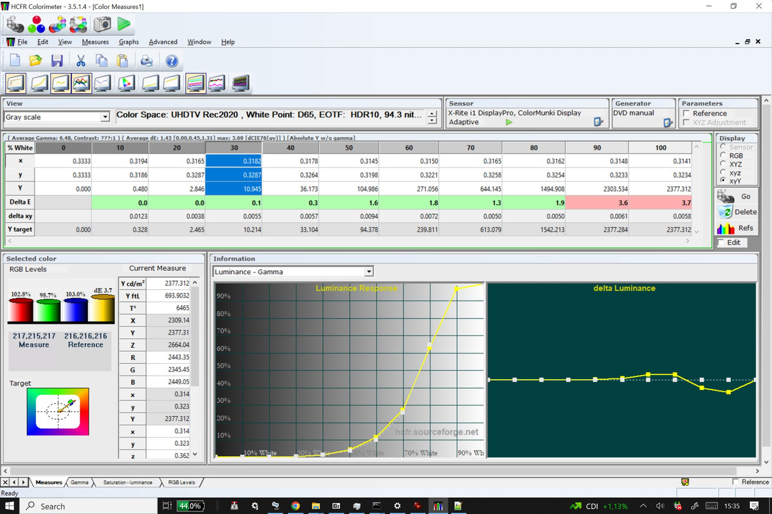Click the full measure sequence balls icon
772x514 pixels.
[78, 24]
